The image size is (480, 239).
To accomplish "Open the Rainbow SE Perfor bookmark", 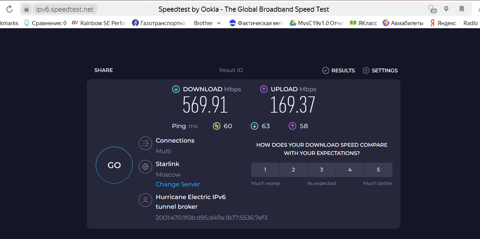I will (99, 23).
